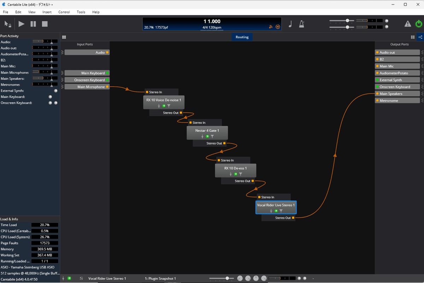Click the Play transport button
This screenshot has width=424, height=283.
22,24
